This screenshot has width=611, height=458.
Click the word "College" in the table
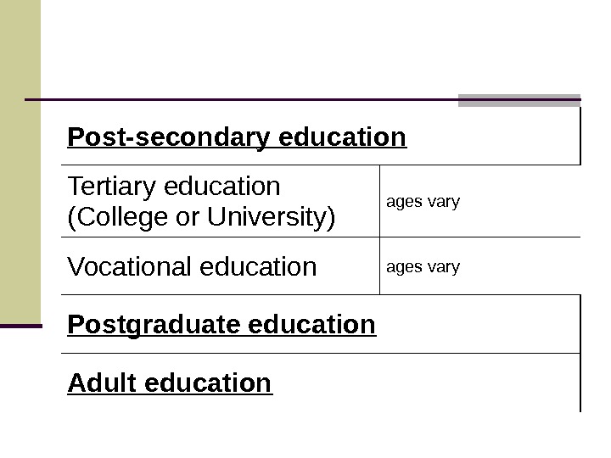point(115,218)
